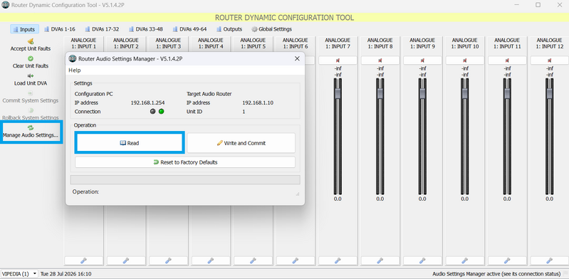Open the Input 5 wrench settings

(x=253, y=260)
